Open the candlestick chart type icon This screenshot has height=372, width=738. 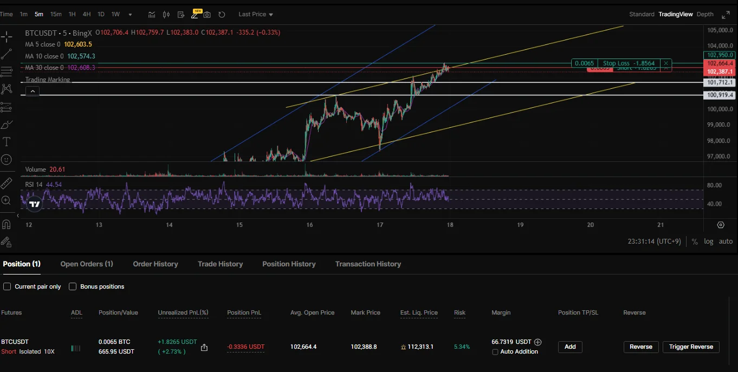point(166,15)
